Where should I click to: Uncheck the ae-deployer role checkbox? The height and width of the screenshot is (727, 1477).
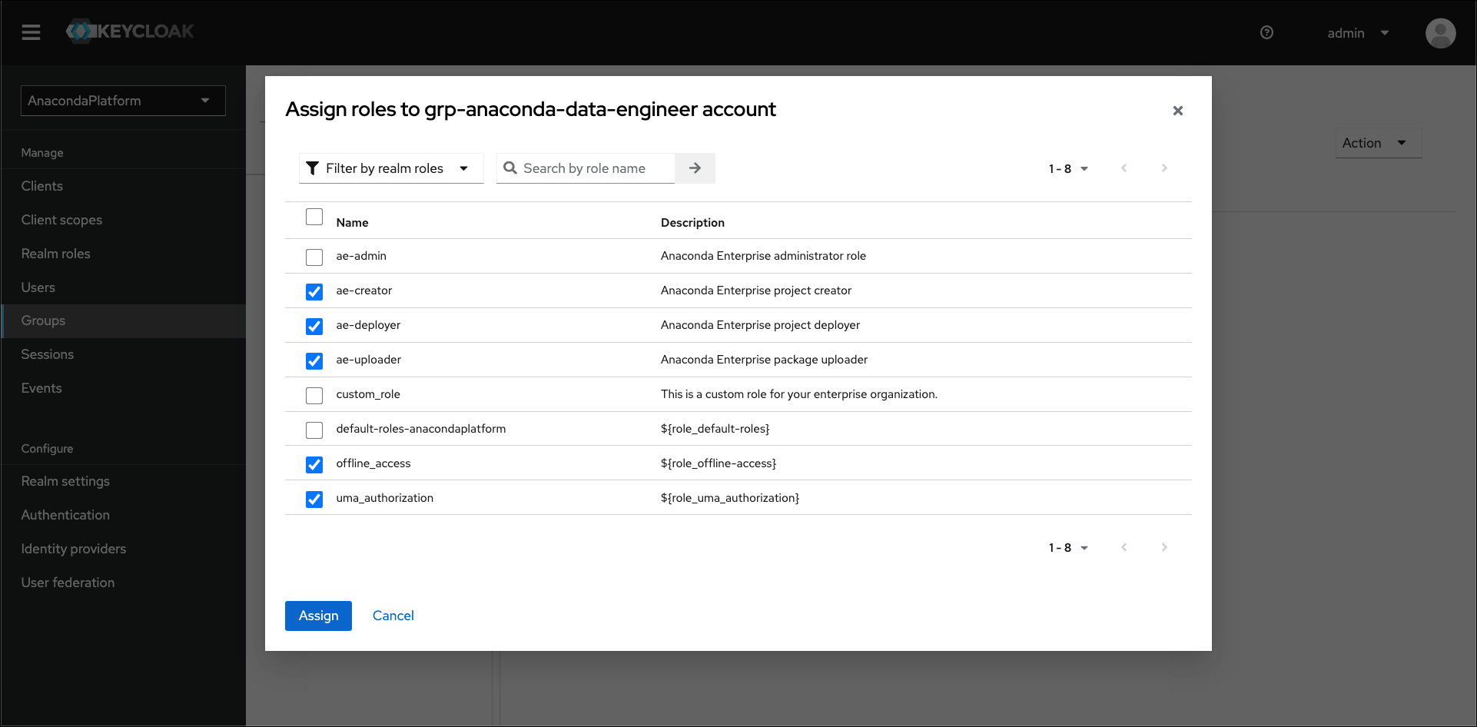coord(314,326)
